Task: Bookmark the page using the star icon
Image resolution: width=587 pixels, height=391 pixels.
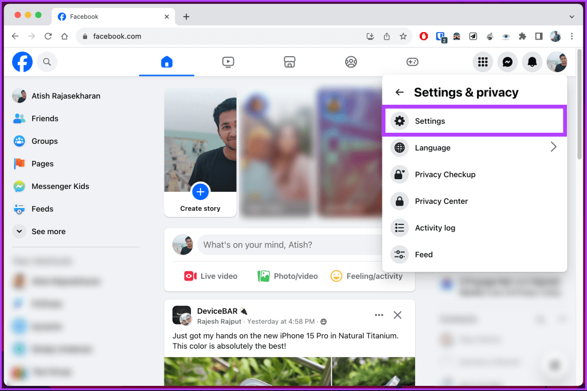Action: [x=403, y=36]
